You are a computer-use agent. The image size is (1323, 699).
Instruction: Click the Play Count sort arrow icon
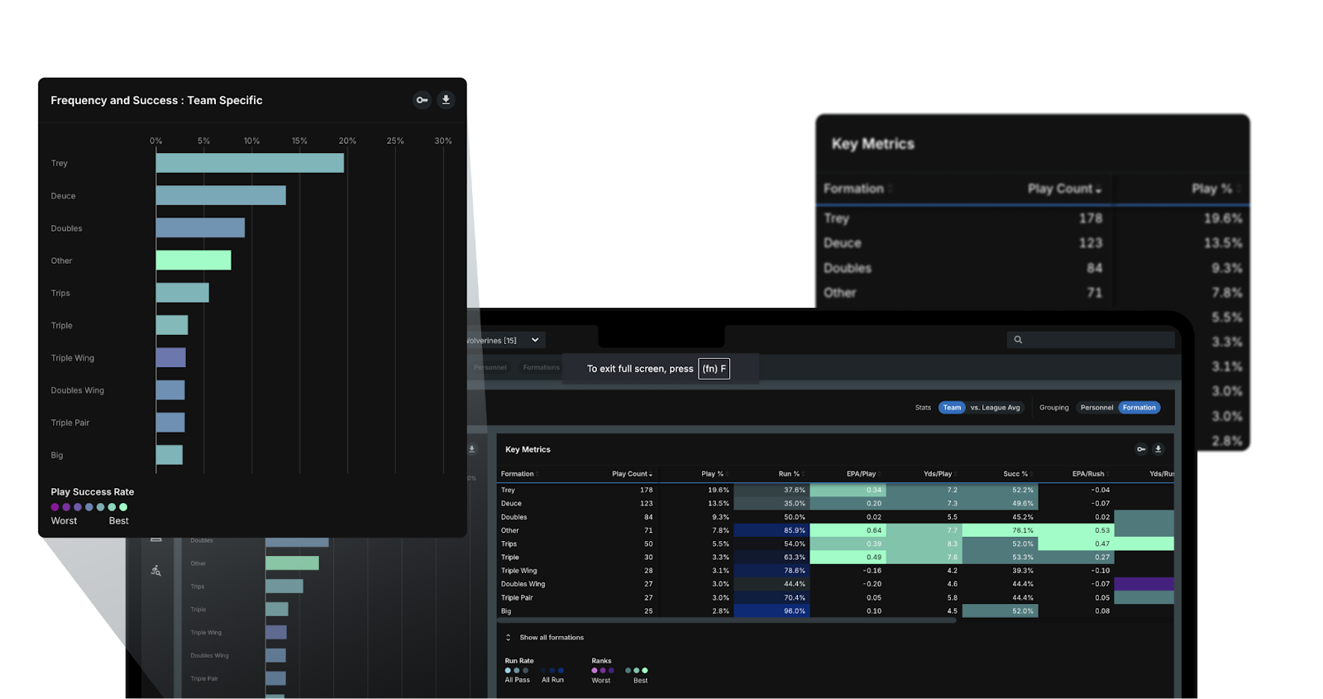[651, 475]
